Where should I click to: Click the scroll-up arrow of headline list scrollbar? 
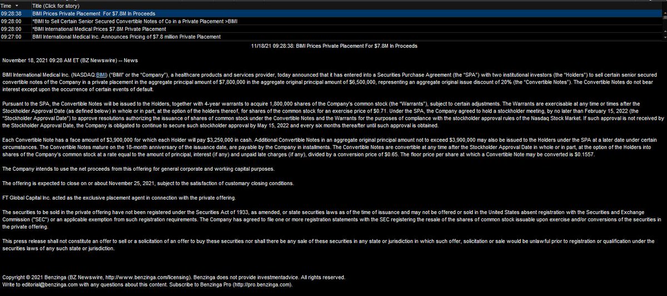(665, 12)
